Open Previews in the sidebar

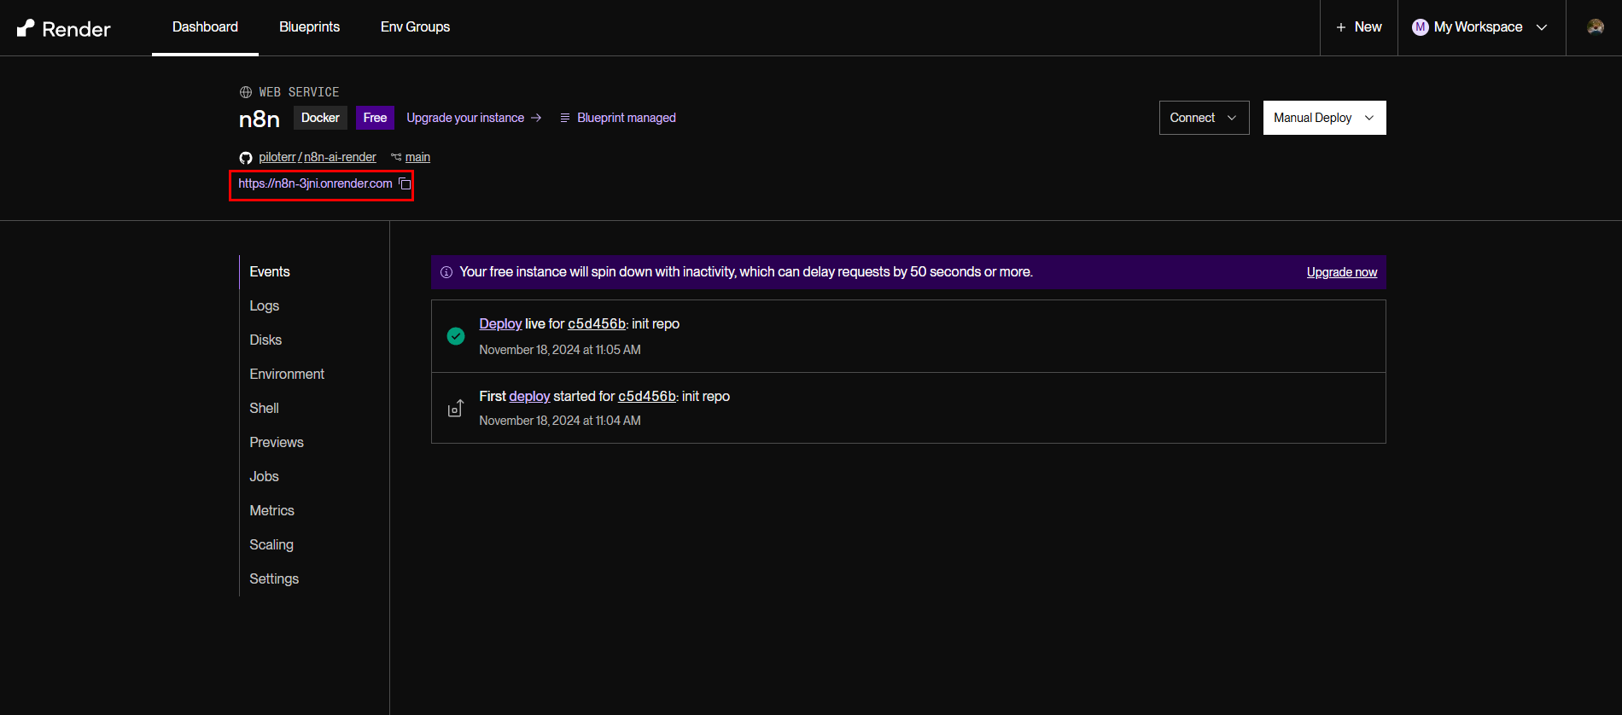pyautogui.click(x=277, y=443)
